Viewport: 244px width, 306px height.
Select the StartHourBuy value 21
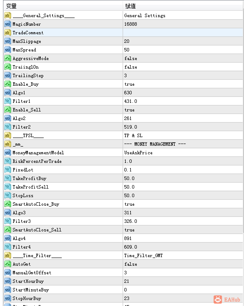click(x=127, y=281)
